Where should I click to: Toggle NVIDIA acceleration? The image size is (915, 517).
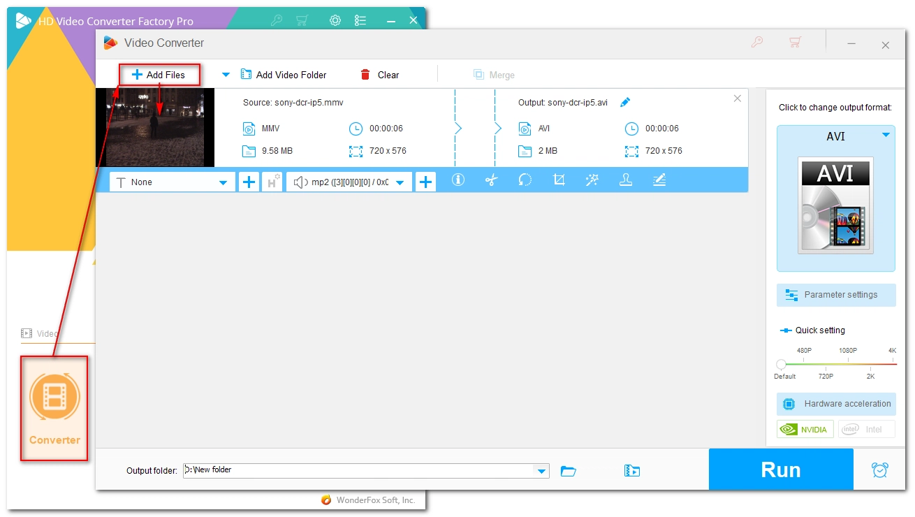pyautogui.click(x=805, y=429)
